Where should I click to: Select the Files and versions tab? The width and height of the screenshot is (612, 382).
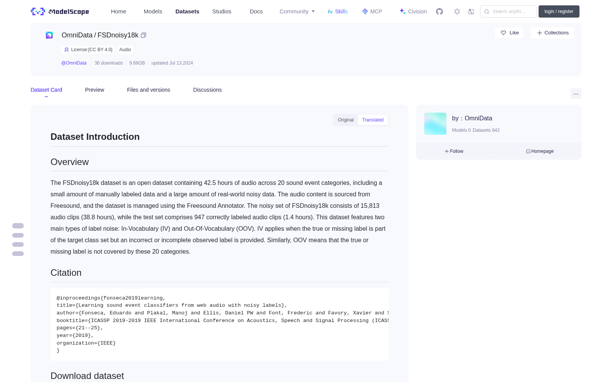tap(148, 90)
